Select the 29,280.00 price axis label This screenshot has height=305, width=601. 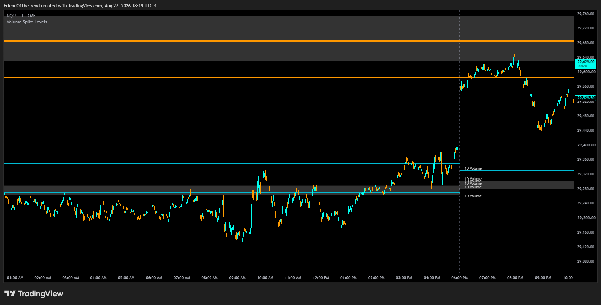pos(586,189)
